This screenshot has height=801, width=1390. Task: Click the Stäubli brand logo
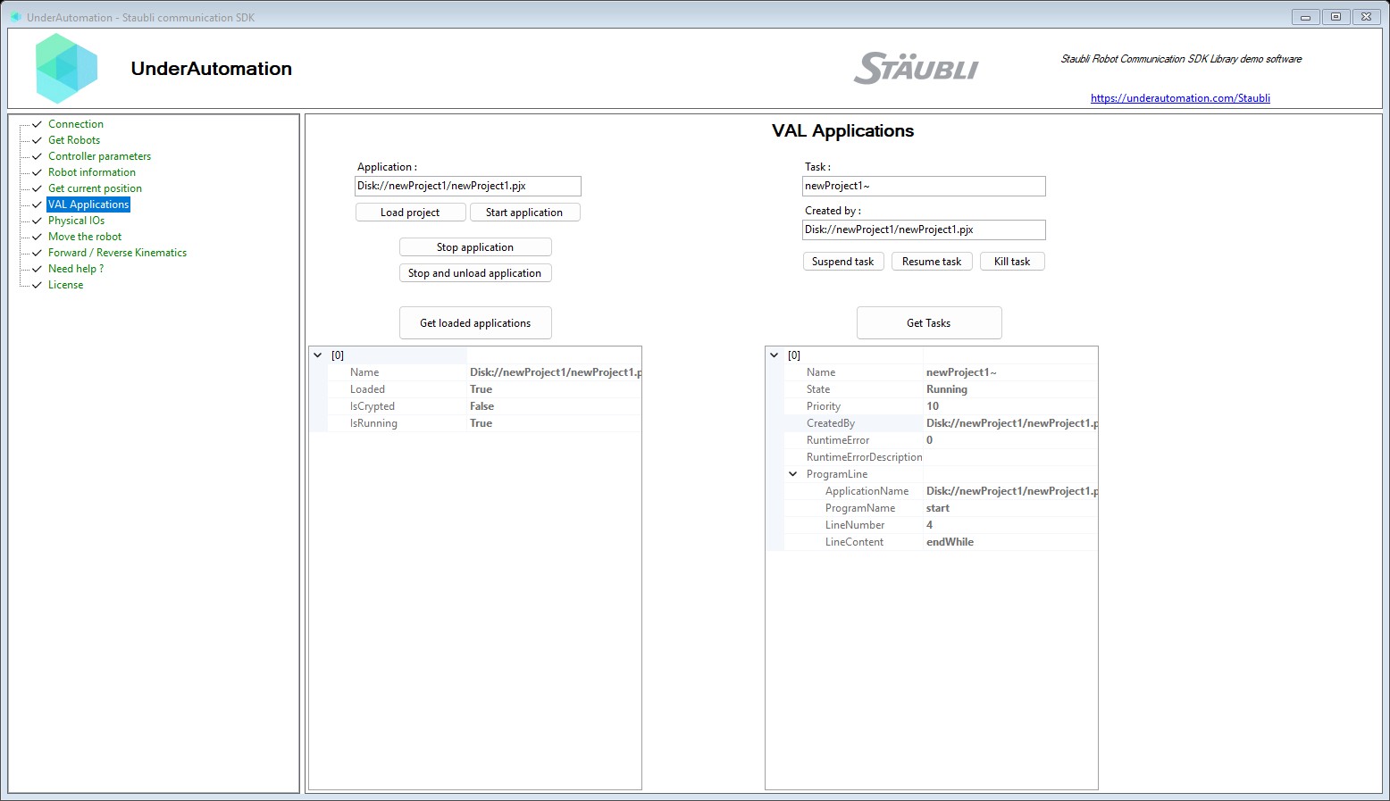[x=915, y=68]
